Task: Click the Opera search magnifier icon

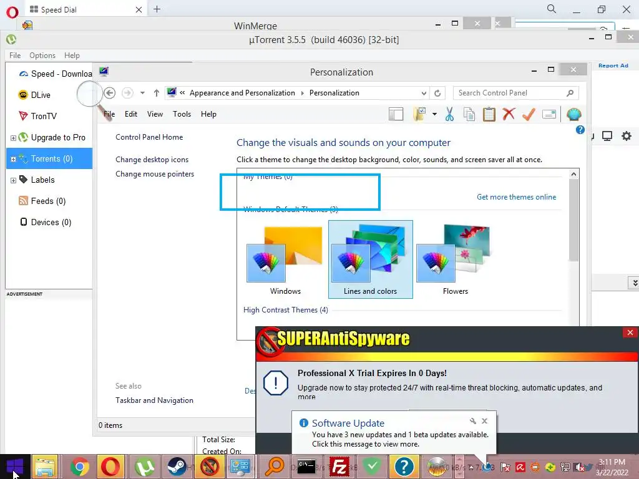Action: click(x=552, y=9)
